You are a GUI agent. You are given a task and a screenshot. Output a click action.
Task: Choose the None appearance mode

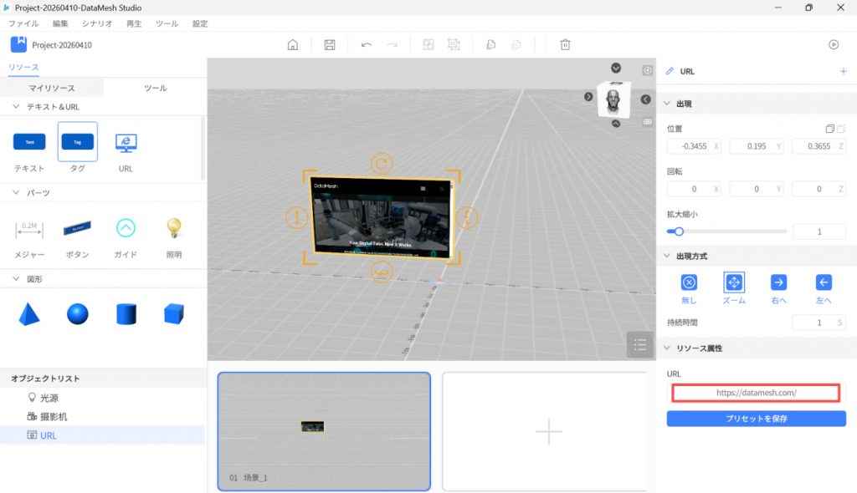tap(689, 282)
